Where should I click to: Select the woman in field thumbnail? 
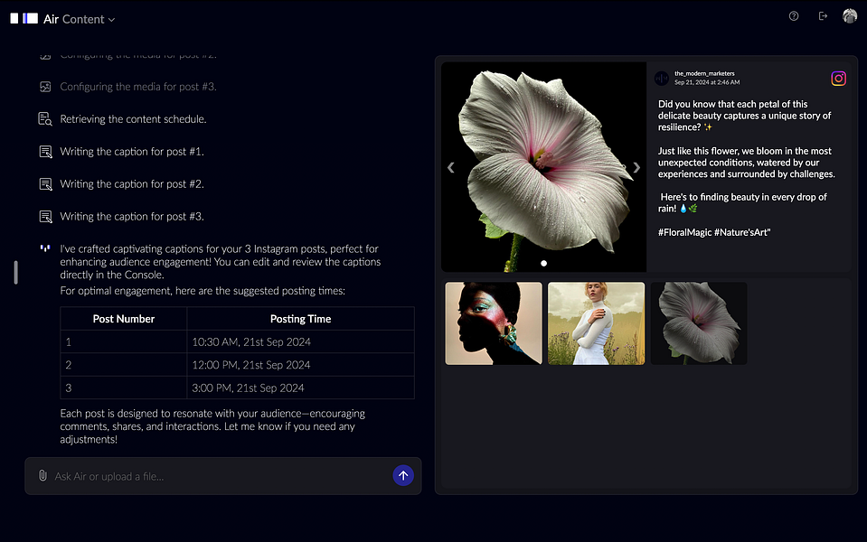[x=596, y=323]
